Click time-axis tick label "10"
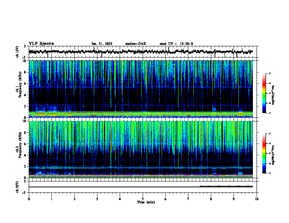This screenshot has height=223, width=289. (257, 199)
